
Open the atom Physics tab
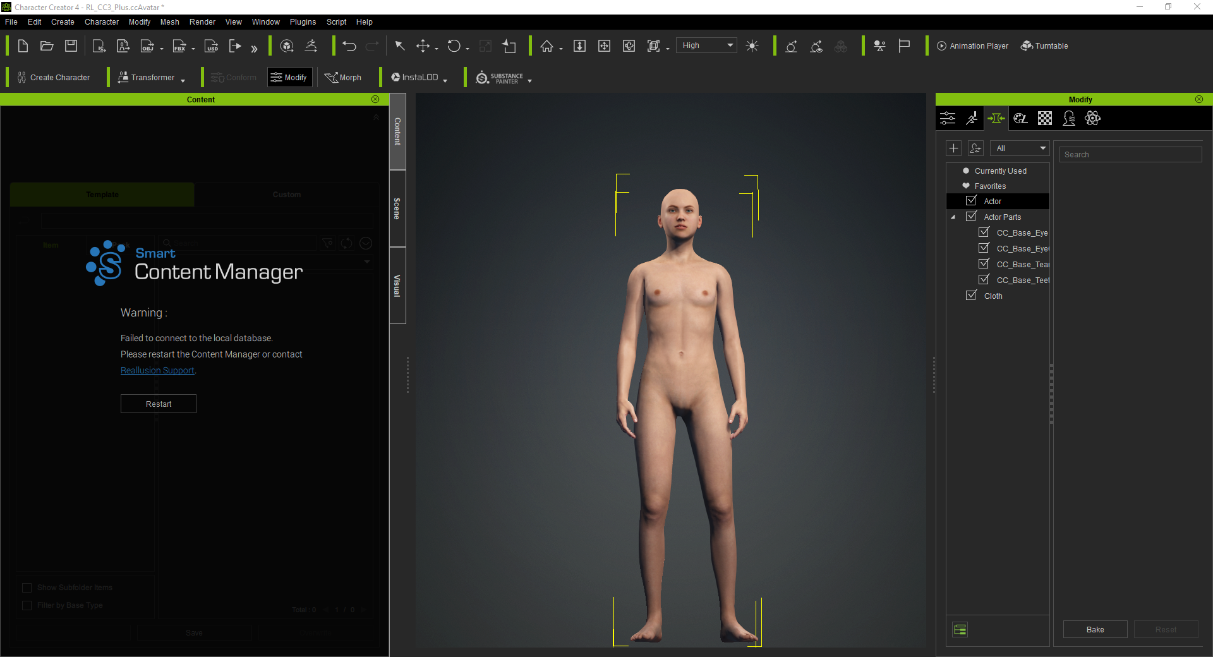pos(1093,118)
